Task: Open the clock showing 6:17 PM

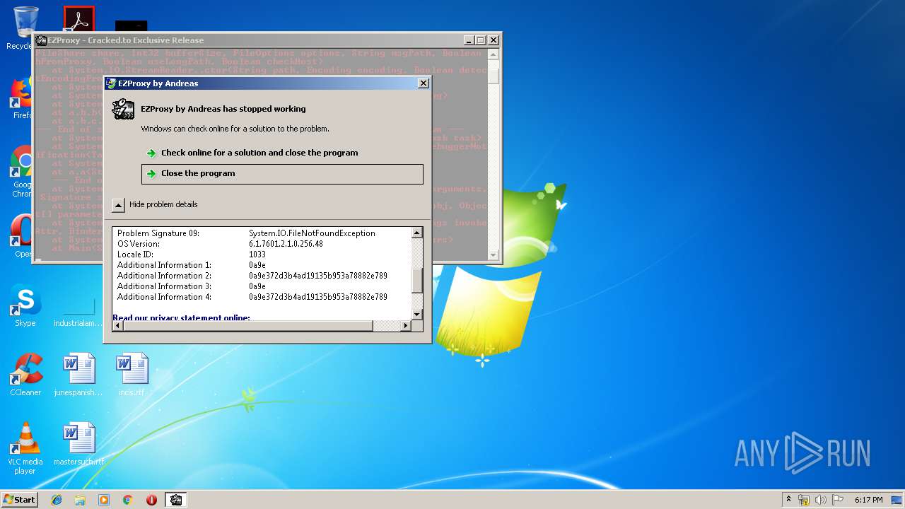Action: point(868,500)
